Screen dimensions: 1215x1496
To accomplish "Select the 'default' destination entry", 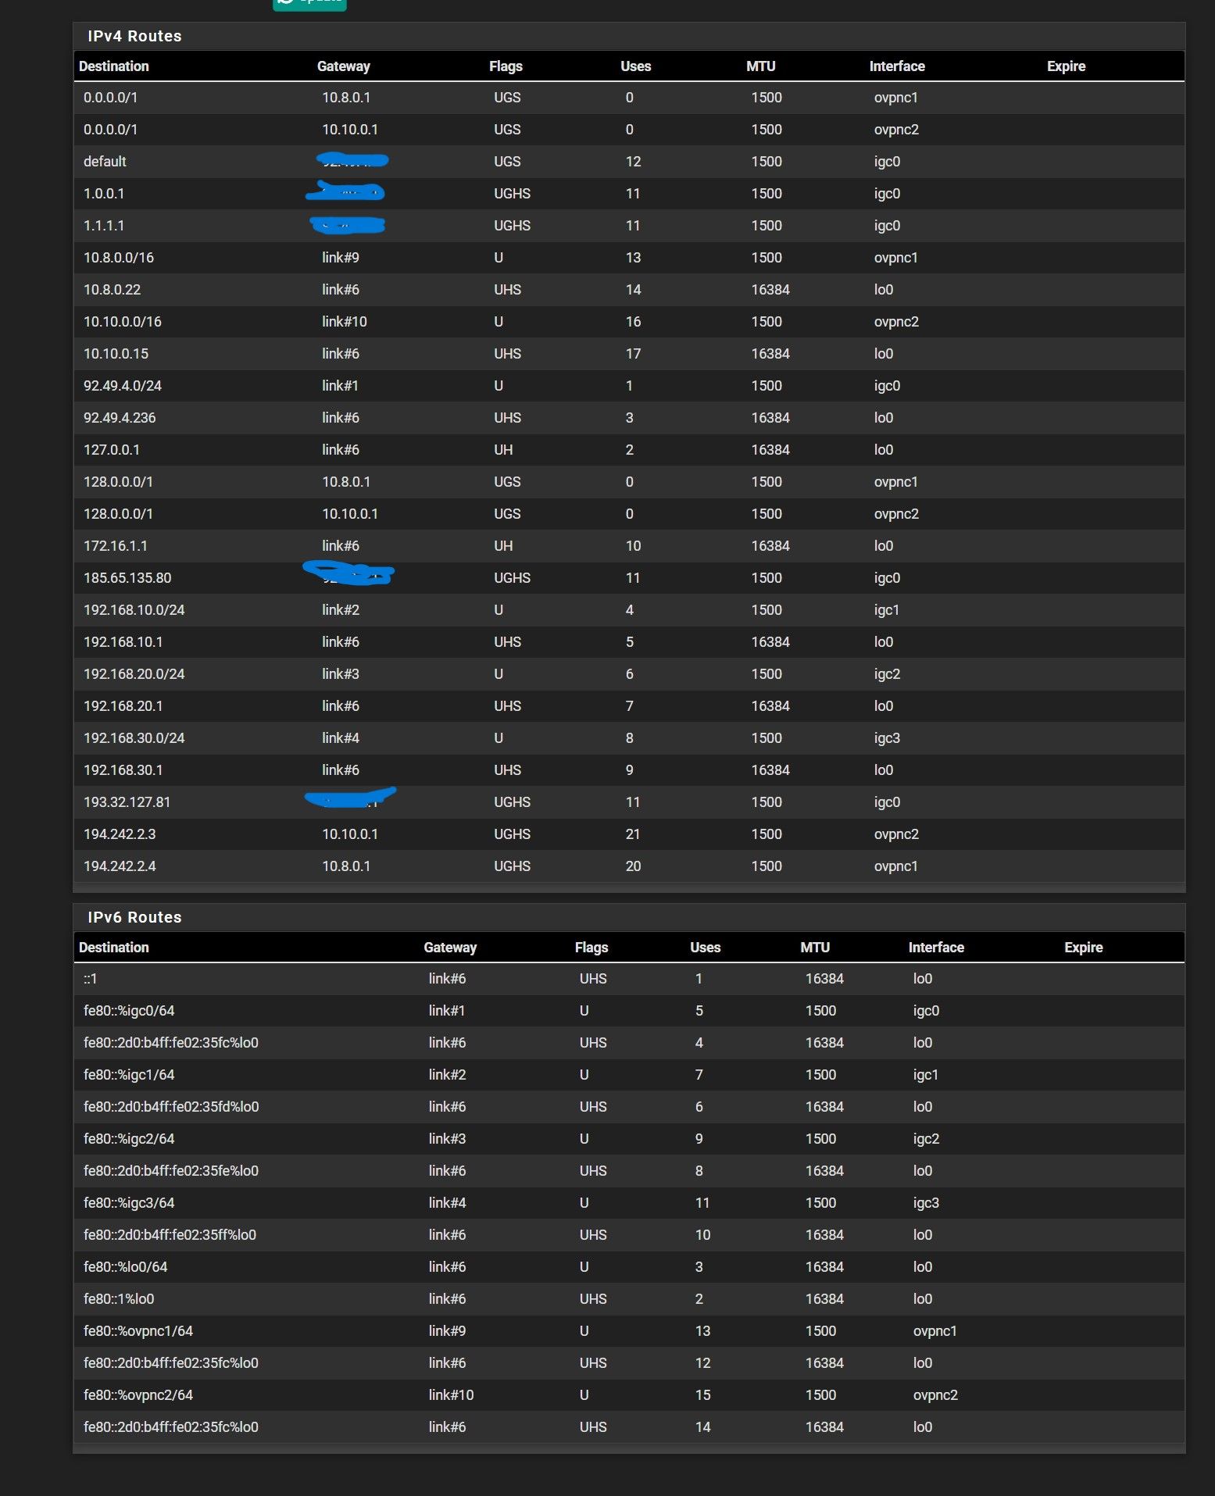I will (x=105, y=162).
